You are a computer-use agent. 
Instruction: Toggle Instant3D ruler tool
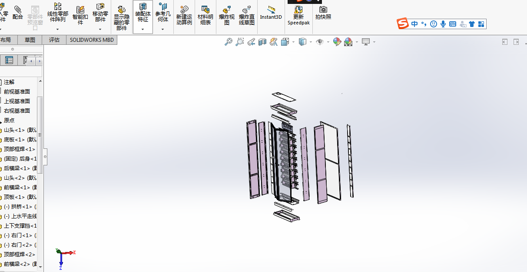271,13
